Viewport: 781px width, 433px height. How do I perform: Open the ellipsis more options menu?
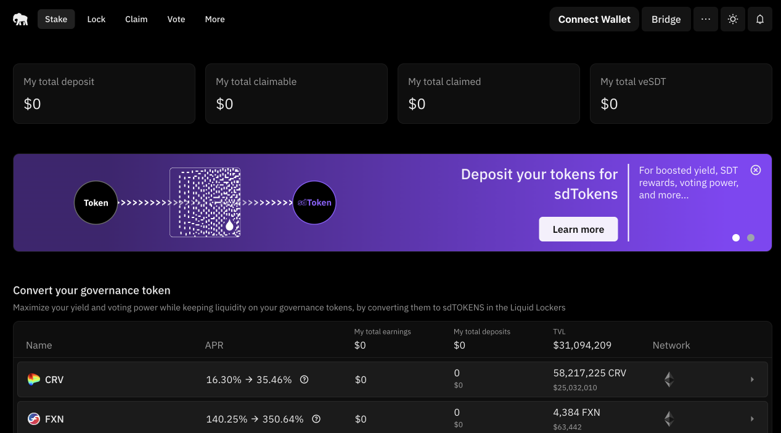point(705,19)
